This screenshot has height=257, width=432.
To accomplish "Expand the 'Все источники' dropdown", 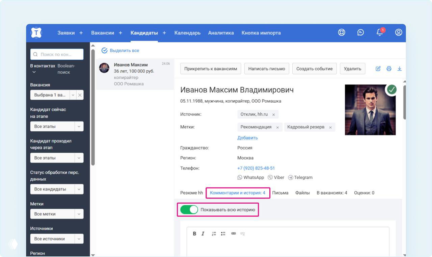I will coord(57,239).
